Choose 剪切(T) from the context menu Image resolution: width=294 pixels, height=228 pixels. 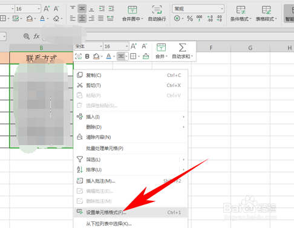(x=131, y=85)
